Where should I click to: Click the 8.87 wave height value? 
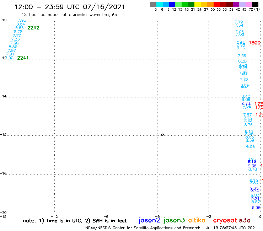click(x=256, y=202)
